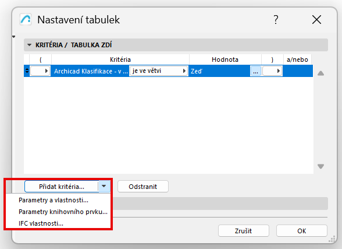Choose 'IFC vlastnosti...' menu item
Screen dimensions: 342x249
[x=41, y=223]
